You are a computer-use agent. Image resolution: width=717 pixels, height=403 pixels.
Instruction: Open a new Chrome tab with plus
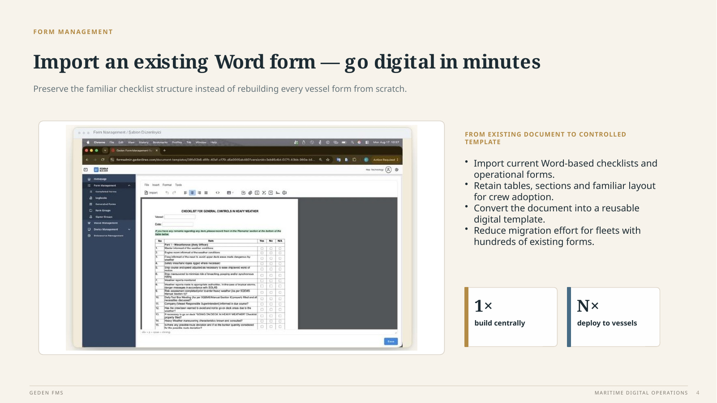(x=164, y=150)
